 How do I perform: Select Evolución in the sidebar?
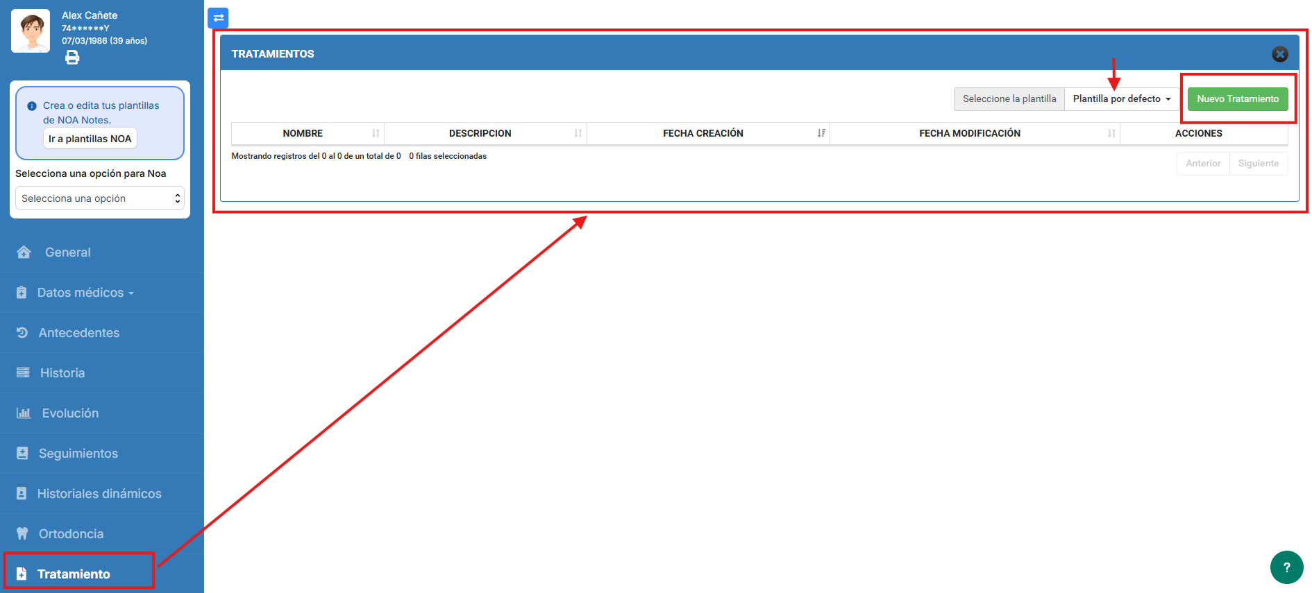point(70,413)
